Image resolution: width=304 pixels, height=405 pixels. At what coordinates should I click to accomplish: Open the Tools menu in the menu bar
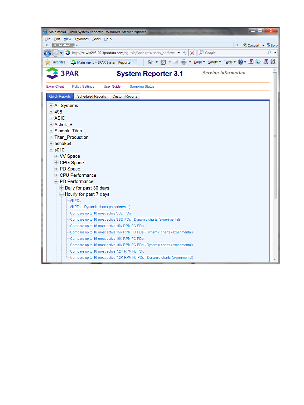(x=96, y=39)
